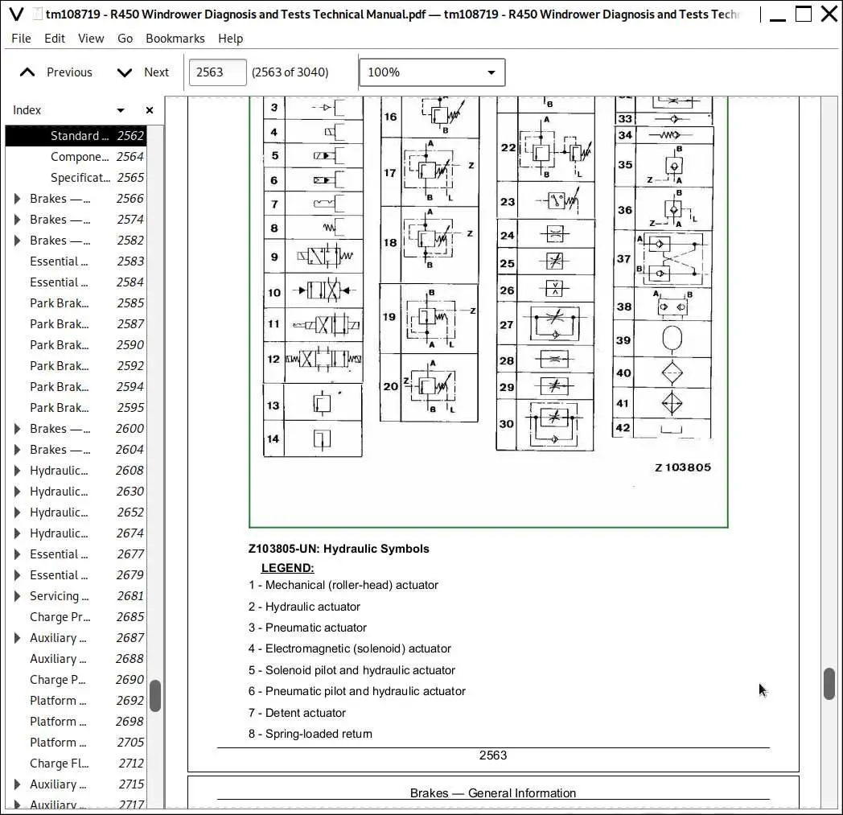
Task: Open the Edit menu
Action: tap(55, 38)
